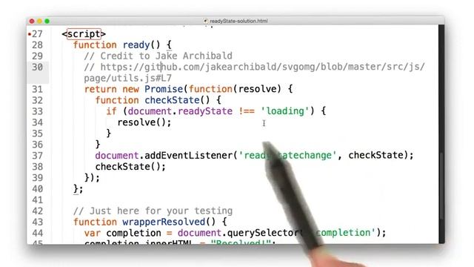Click the modified-line marker dot beside line 27
The width and height of the screenshot is (474, 267).
(30, 34)
